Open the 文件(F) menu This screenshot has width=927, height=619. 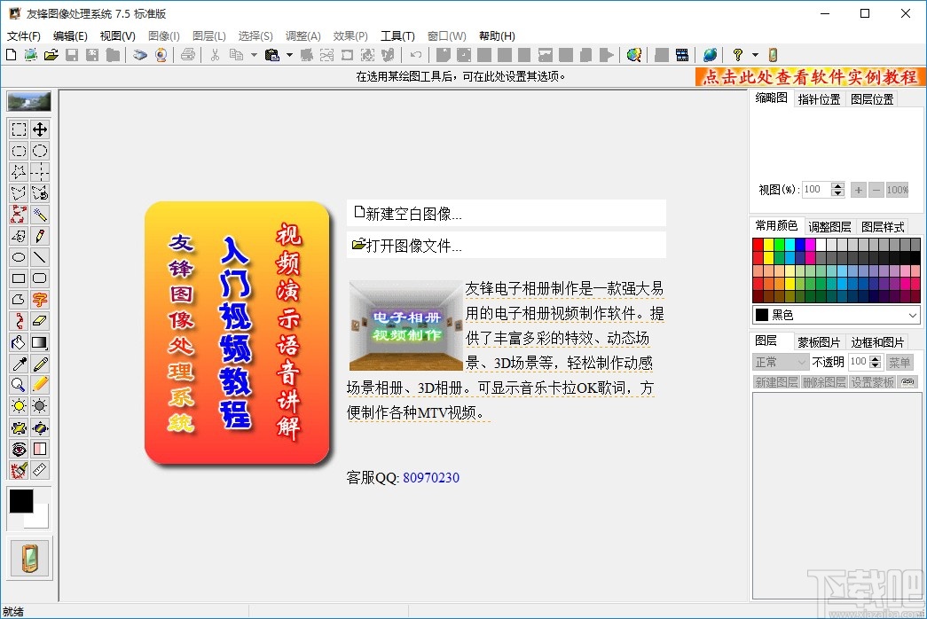(24, 36)
